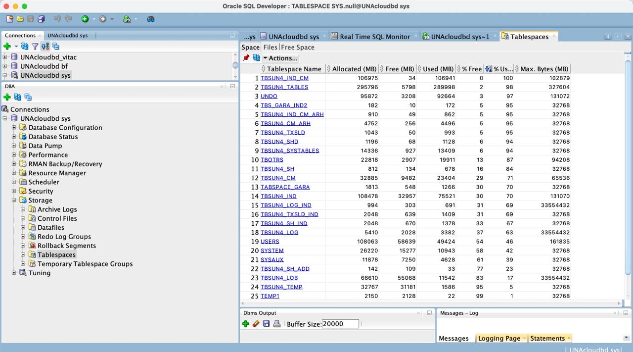Select the Security tree item
This screenshot has width=633, height=352.
click(x=41, y=191)
